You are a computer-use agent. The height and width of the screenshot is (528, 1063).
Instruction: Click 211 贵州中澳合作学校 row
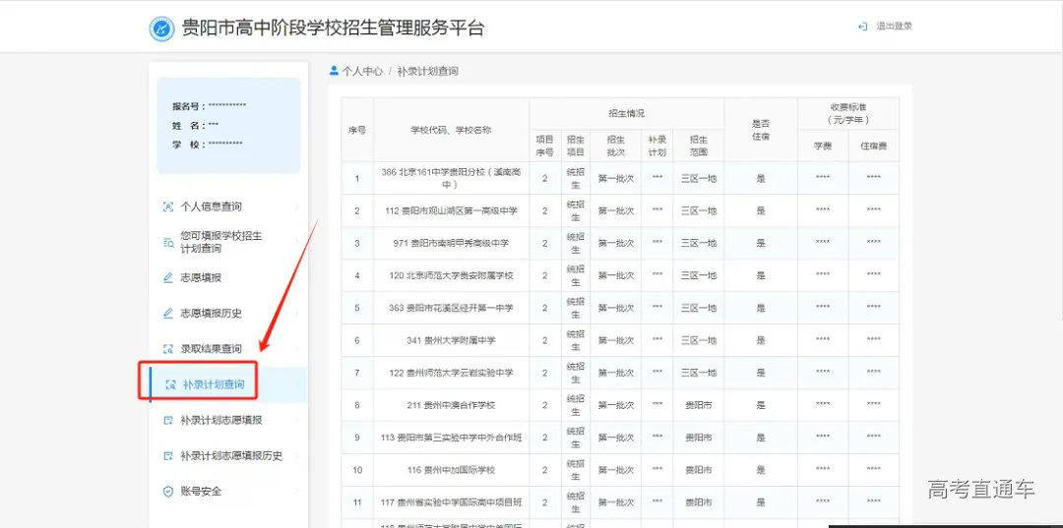point(620,405)
